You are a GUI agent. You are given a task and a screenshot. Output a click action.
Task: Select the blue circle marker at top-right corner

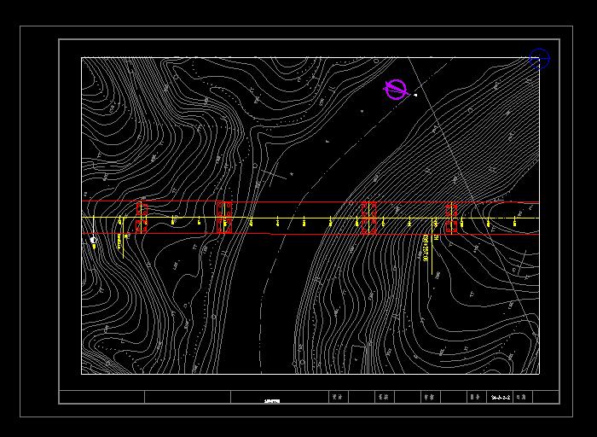pyautogui.click(x=539, y=58)
